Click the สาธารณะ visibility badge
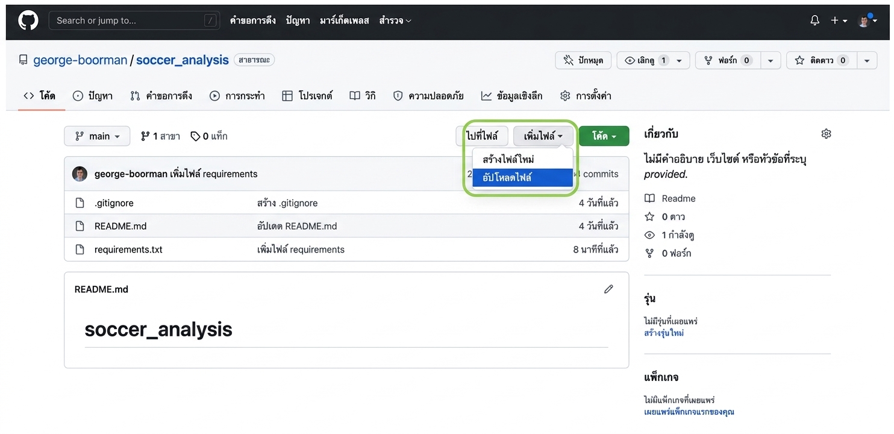This screenshot has height=434, width=894. tap(254, 60)
